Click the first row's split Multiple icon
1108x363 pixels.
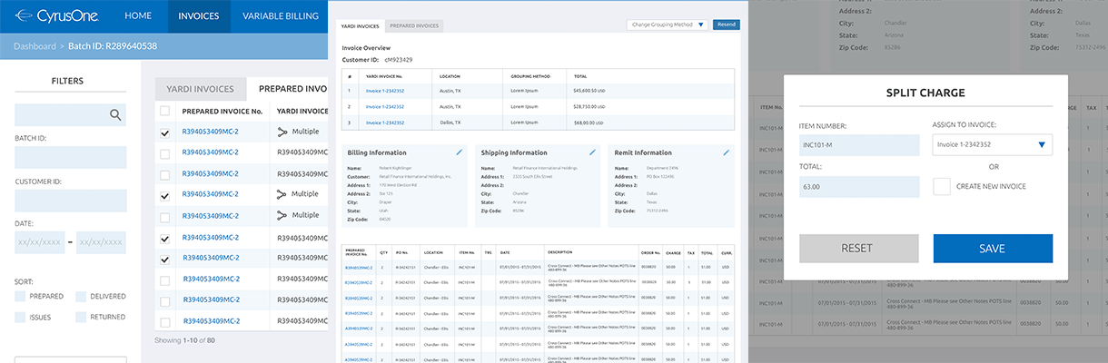(x=282, y=132)
